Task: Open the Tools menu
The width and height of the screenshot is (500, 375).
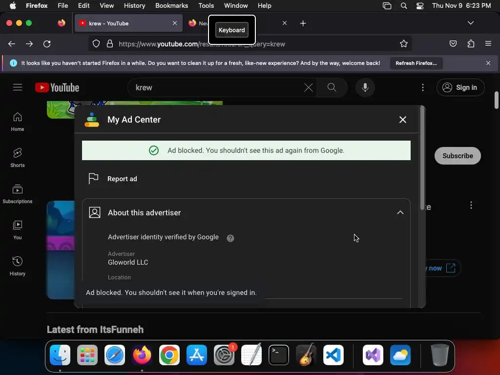Action: pyautogui.click(x=206, y=6)
